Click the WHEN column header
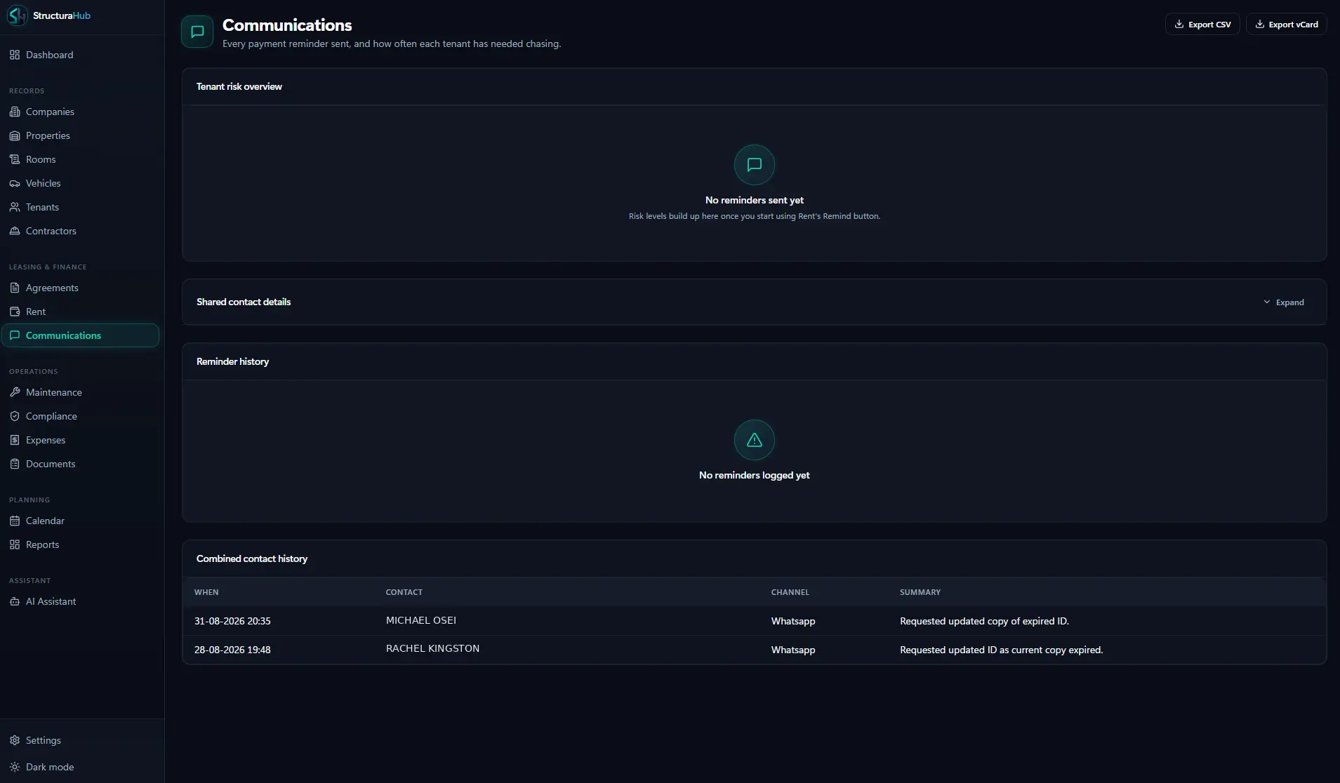 coord(206,592)
